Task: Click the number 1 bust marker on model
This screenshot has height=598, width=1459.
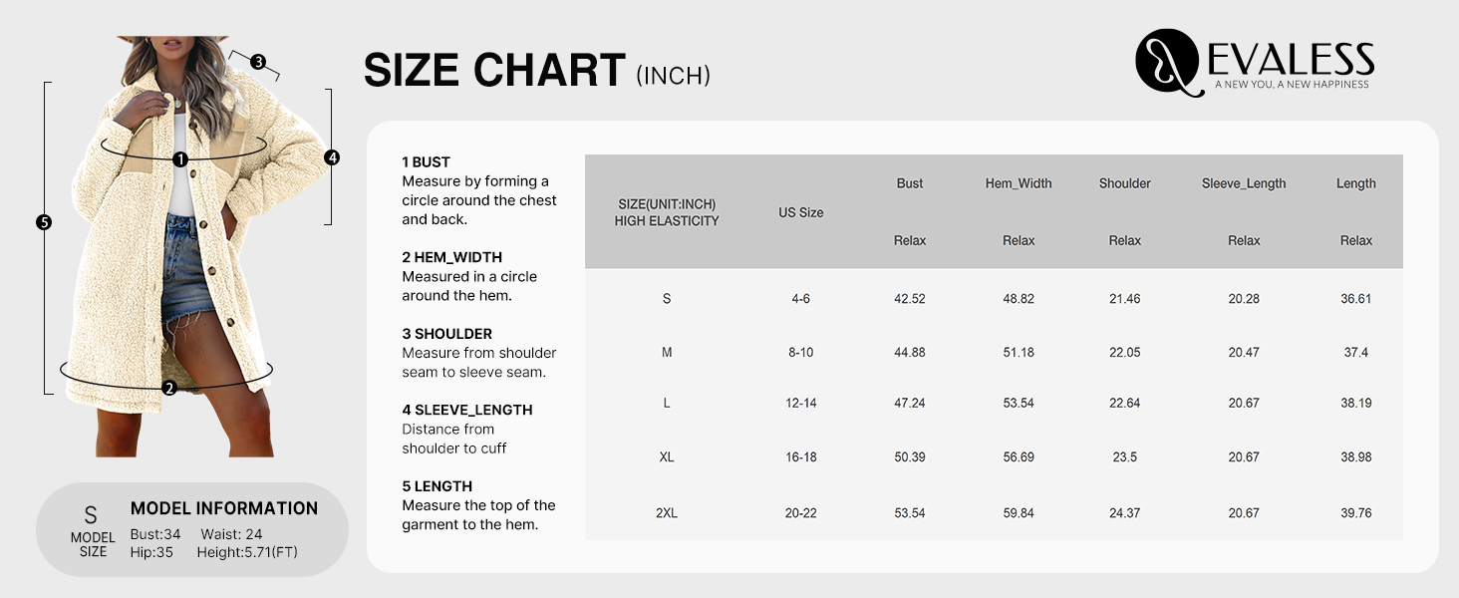Action: pyautogui.click(x=180, y=159)
